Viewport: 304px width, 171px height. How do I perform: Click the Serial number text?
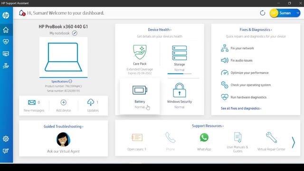[x=63, y=91]
